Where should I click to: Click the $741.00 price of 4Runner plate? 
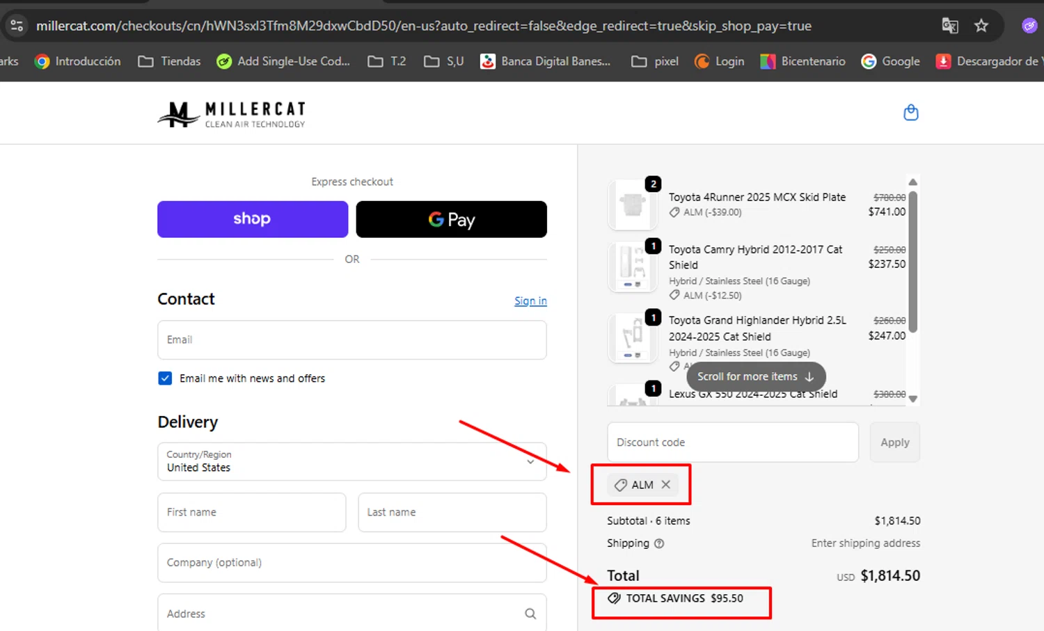[x=887, y=211]
